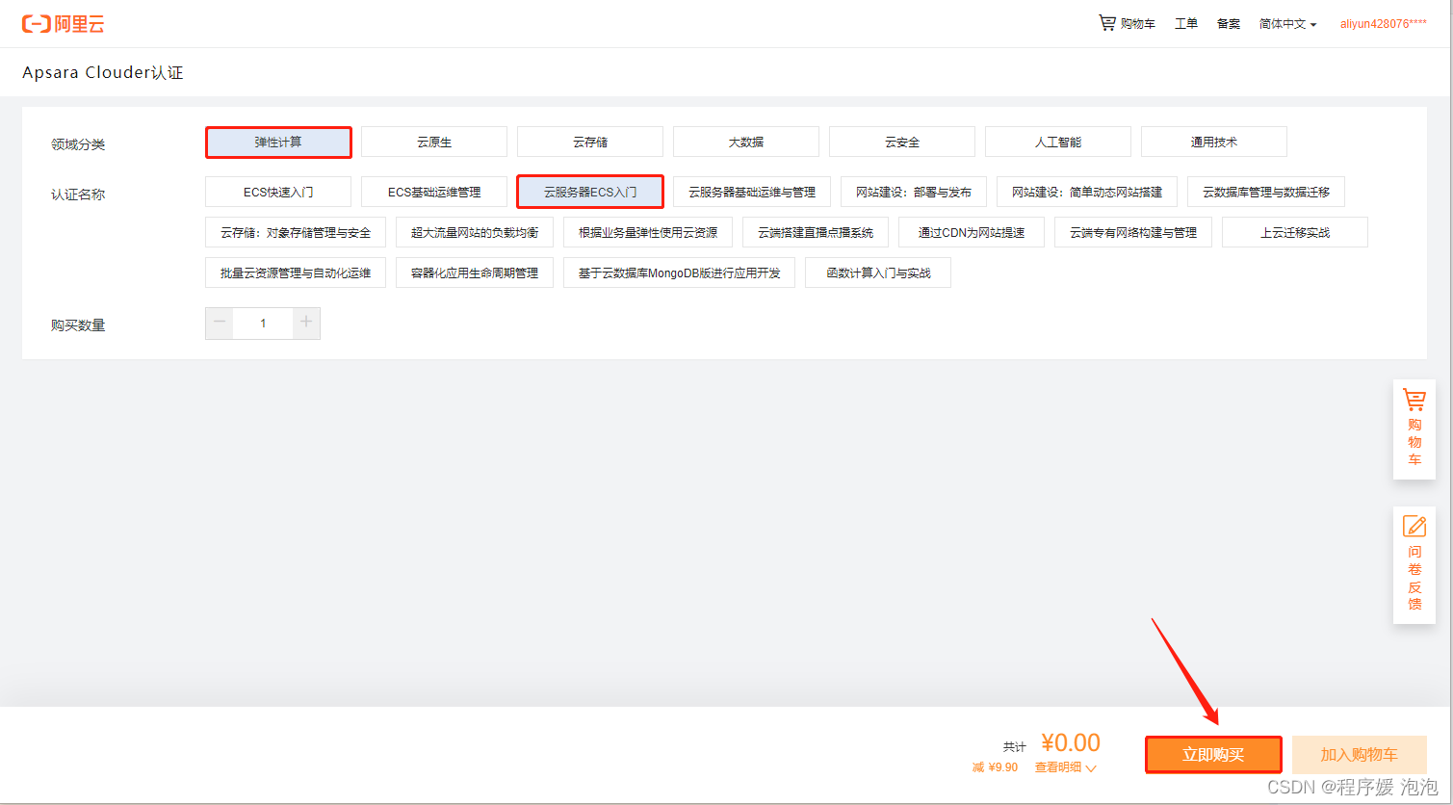Click the Apsara Clouder认证 page title
The image size is (1453, 805).
point(103,72)
